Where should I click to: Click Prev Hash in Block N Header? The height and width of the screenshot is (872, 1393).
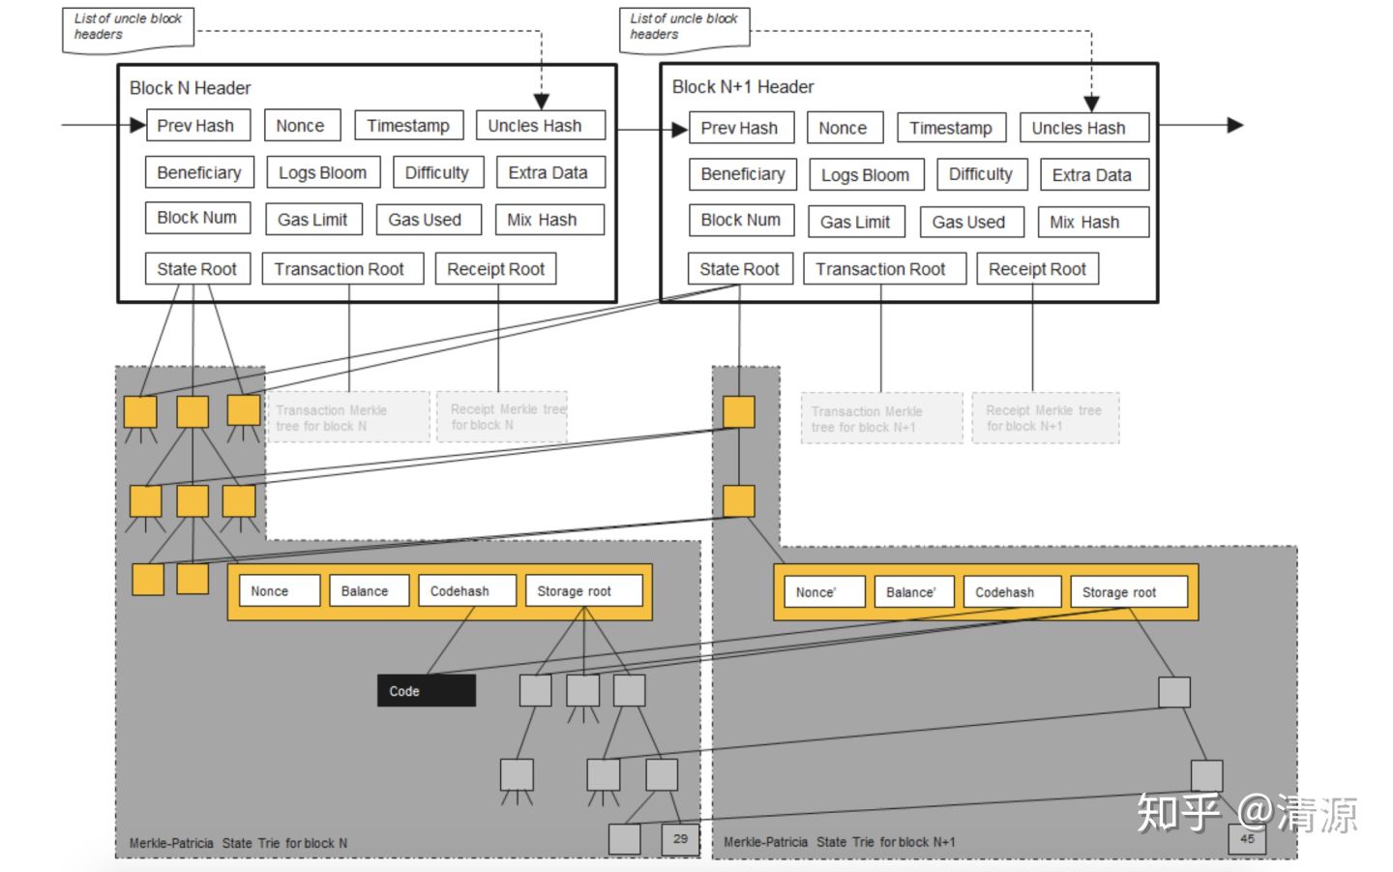(197, 126)
